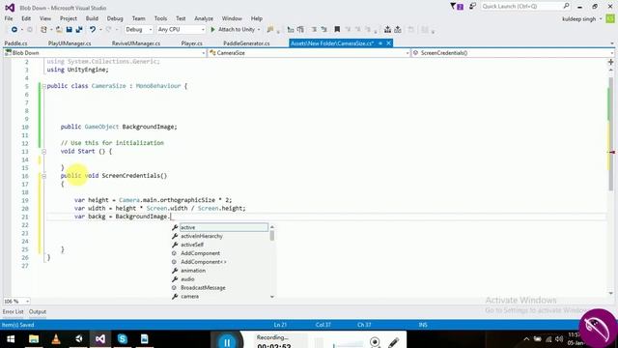
Task: Open the Windows Start menu
Action: [11, 339]
